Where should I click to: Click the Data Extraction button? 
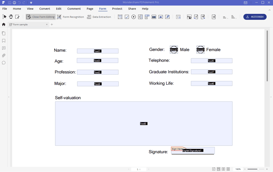click(99, 17)
